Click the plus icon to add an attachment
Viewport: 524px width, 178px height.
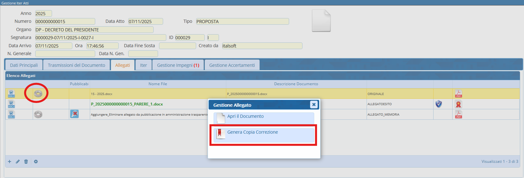tap(10, 162)
